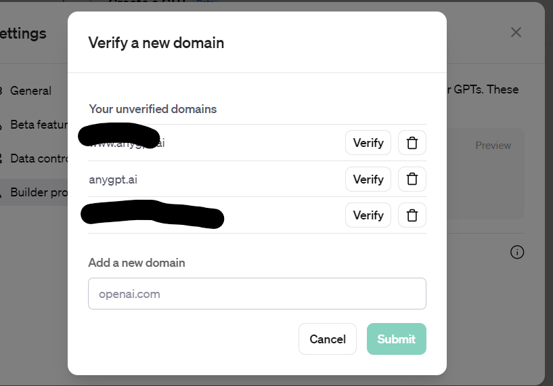
Task: Delete the anygpt.ai domain with trash icon
Action: tap(412, 179)
